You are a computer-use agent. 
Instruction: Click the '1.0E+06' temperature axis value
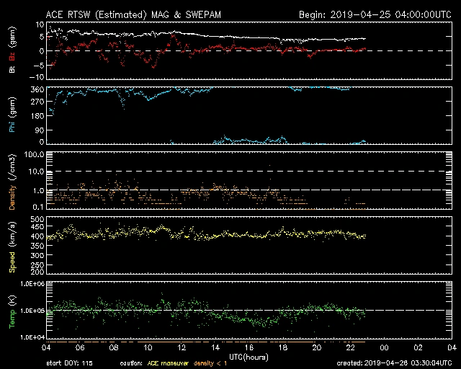click(x=32, y=284)
